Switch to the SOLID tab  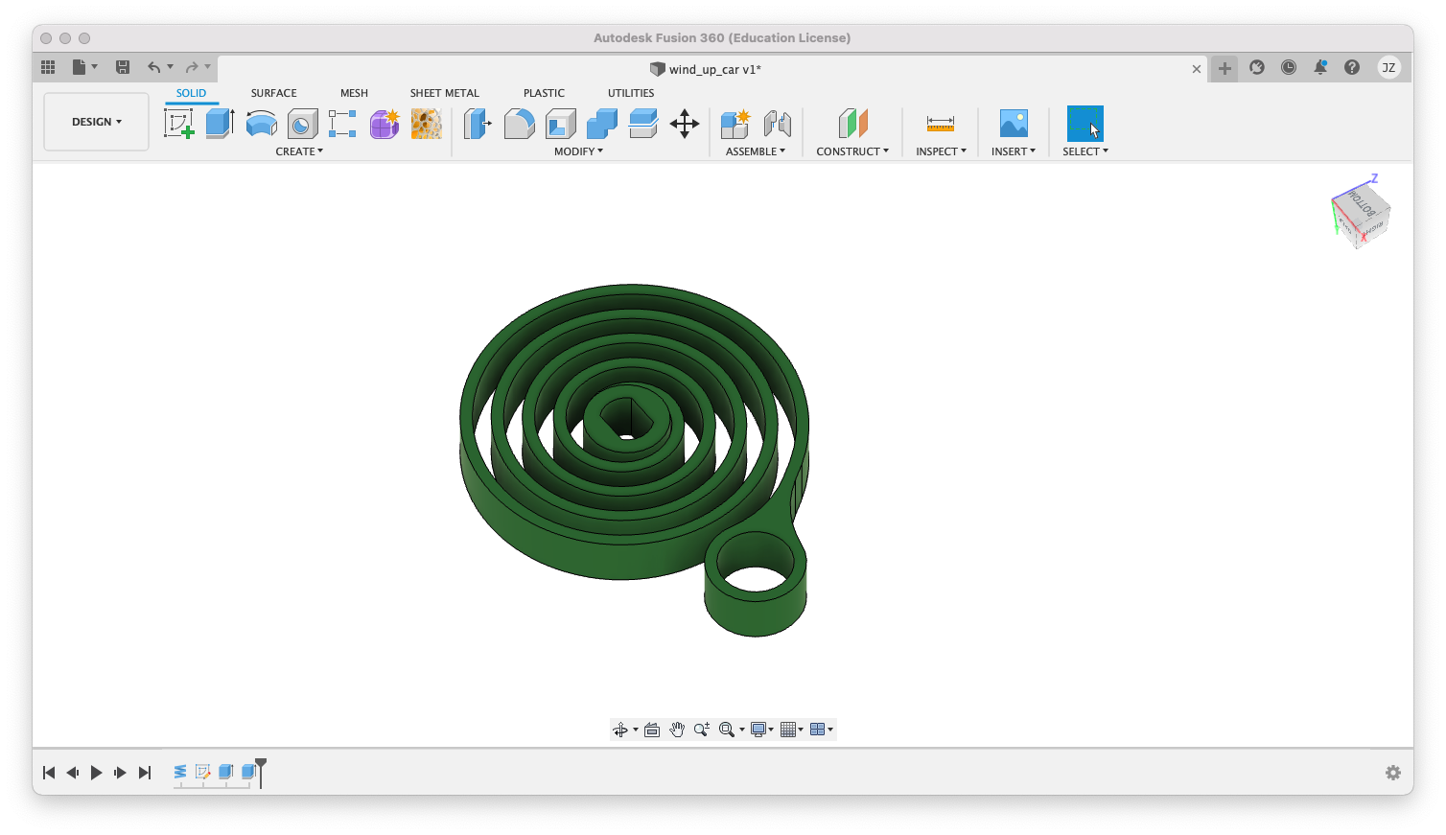[x=191, y=93]
